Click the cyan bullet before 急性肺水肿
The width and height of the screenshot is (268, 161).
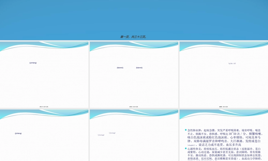click(185, 130)
